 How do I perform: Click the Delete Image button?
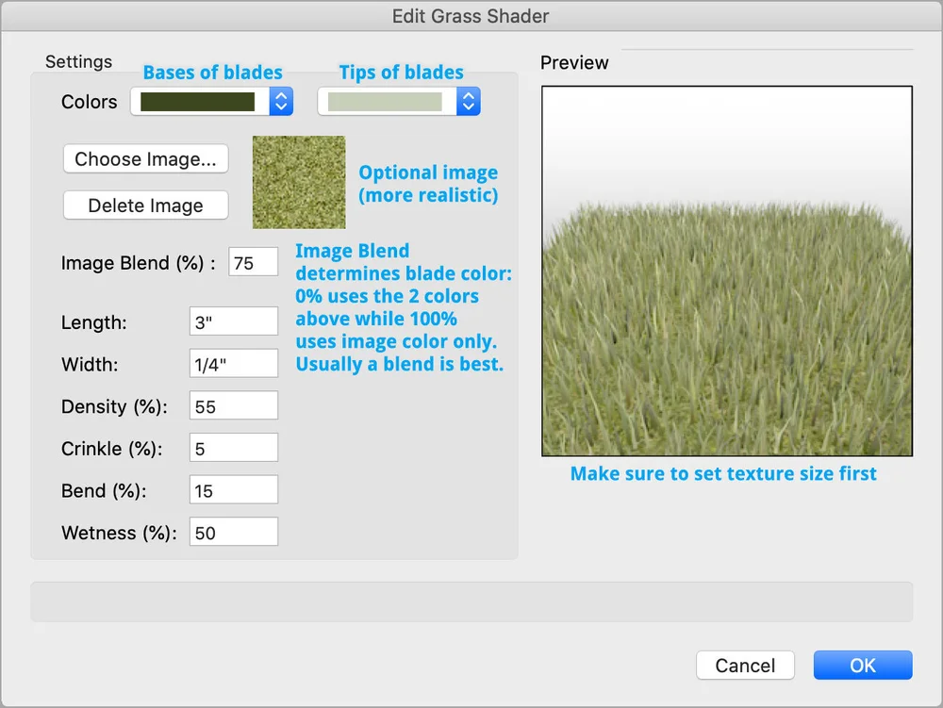point(145,205)
